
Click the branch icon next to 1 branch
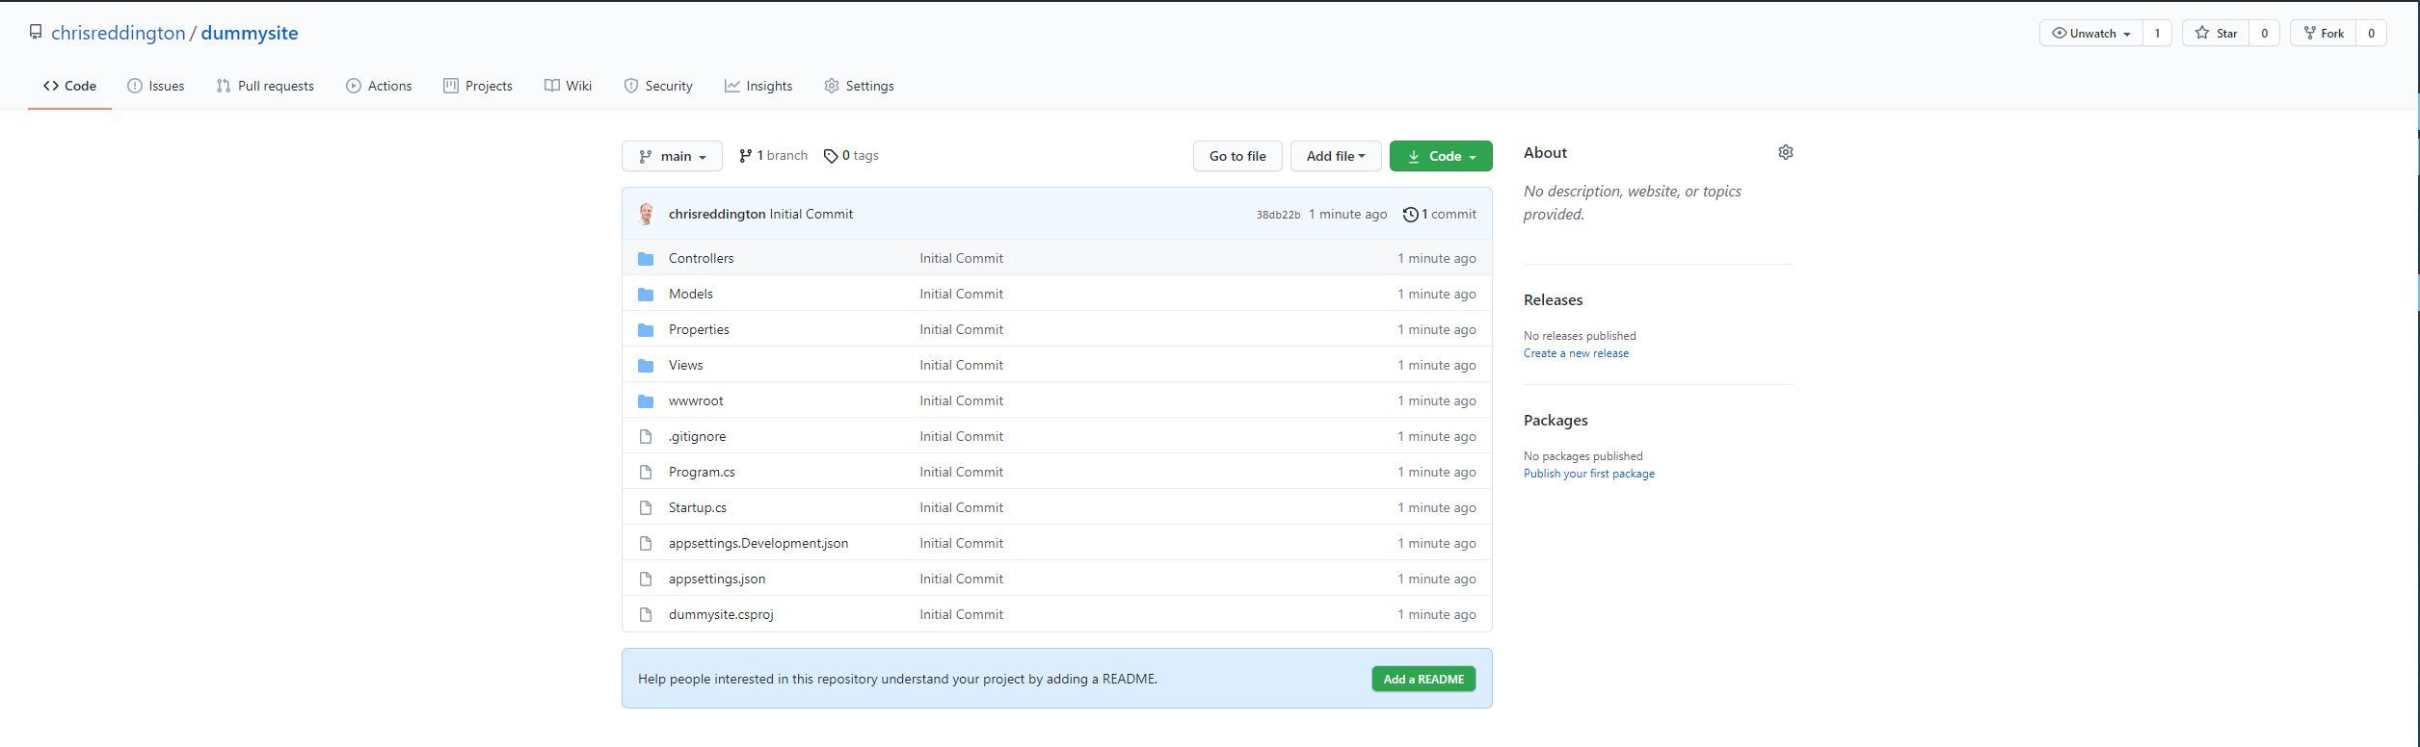tap(745, 156)
